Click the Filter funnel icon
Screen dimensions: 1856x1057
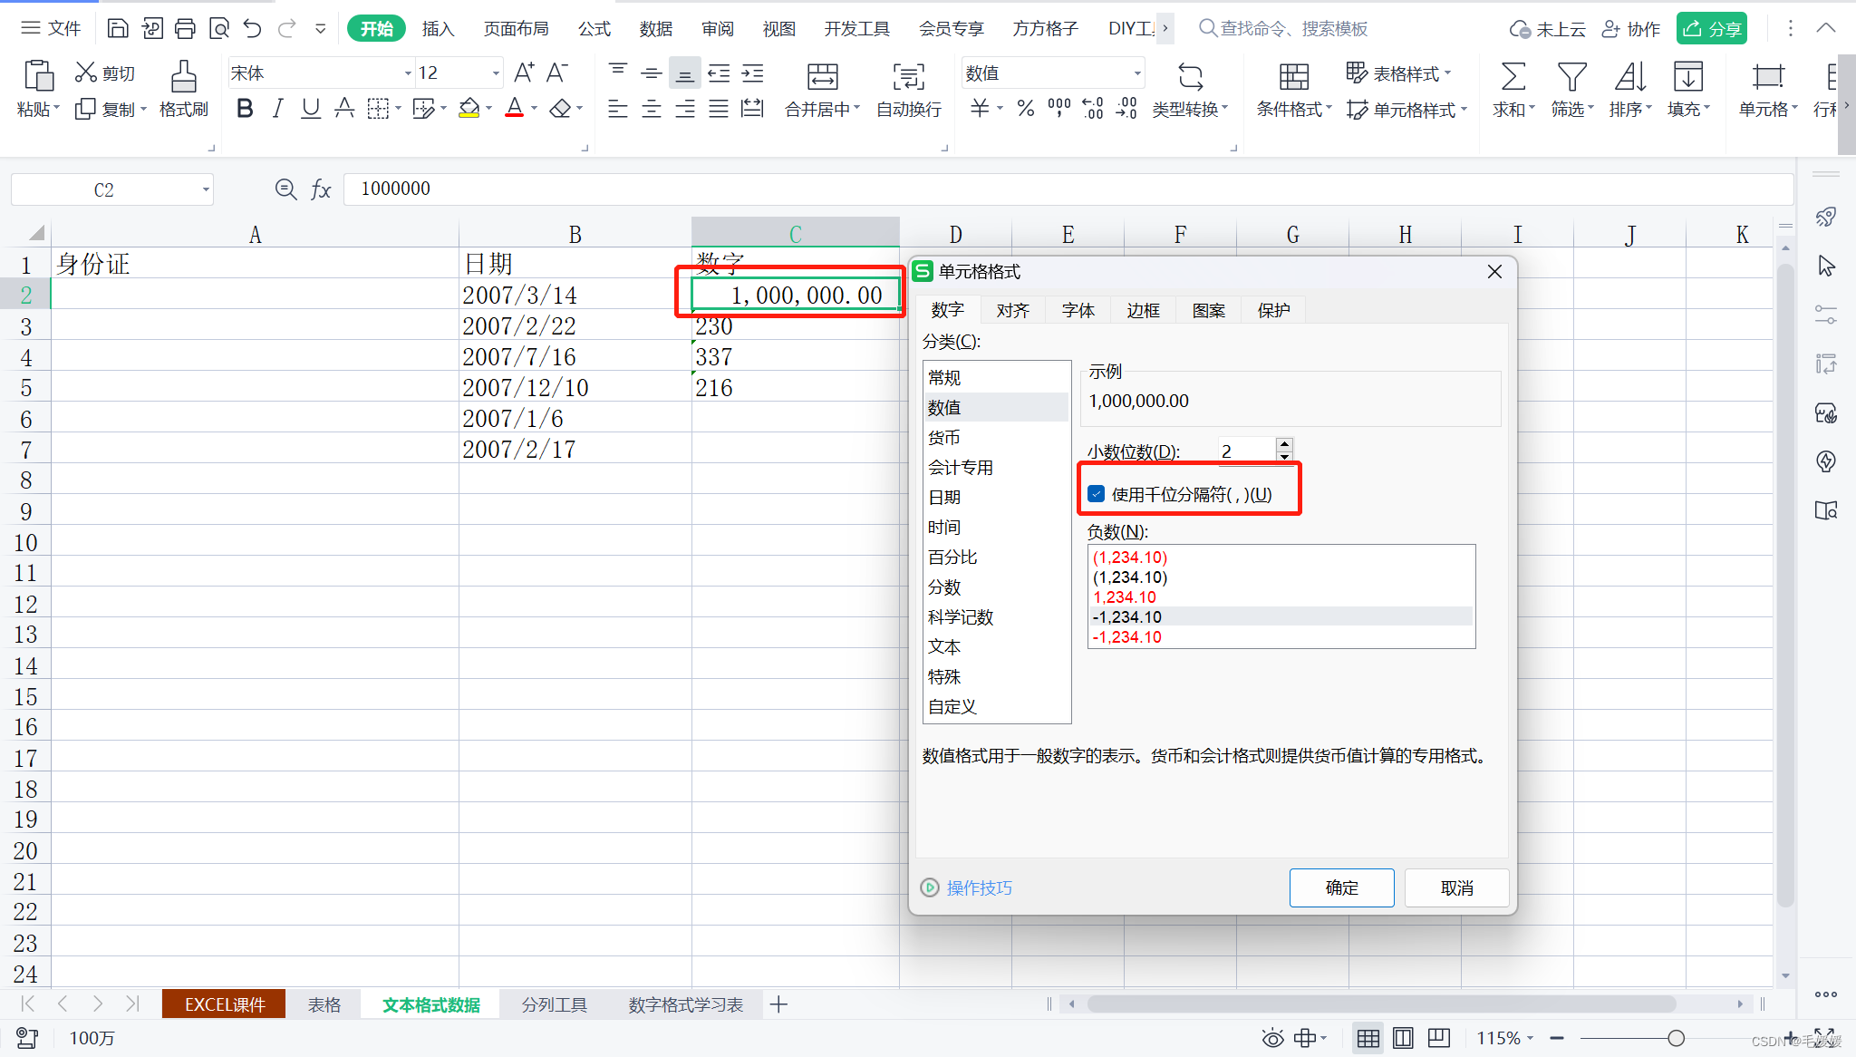coord(1571,77)
